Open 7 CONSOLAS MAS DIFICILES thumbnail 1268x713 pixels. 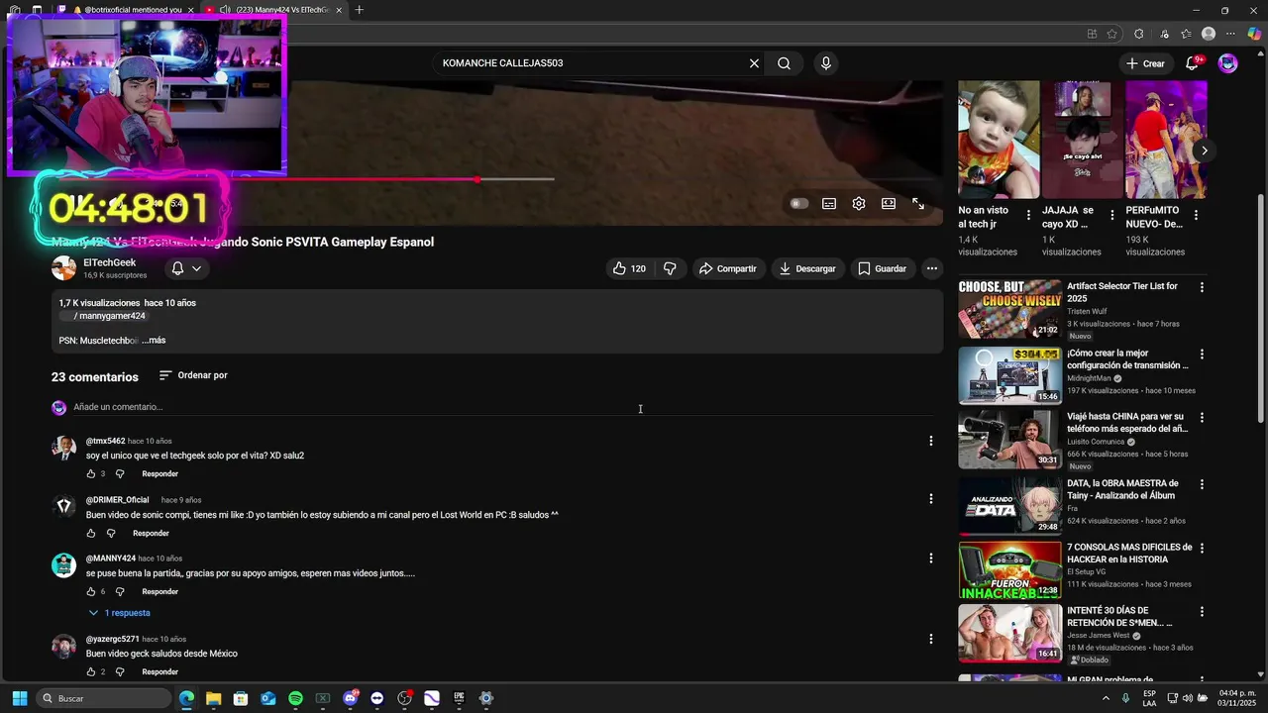tap(1009, 570)
